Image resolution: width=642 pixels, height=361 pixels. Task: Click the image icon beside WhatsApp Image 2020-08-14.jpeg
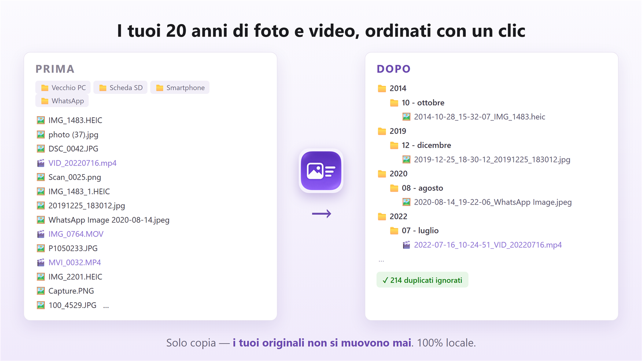pyautogui.click(x=41, y=220)
